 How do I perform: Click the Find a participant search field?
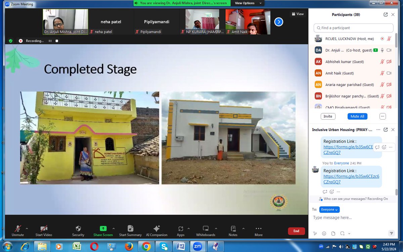[353, 28]
